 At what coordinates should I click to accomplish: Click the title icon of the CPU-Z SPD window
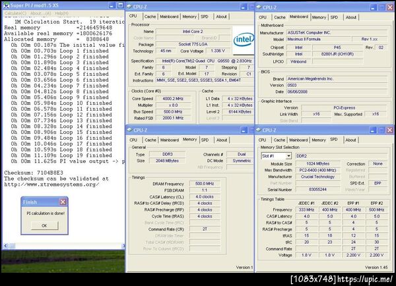coord(258,130)
